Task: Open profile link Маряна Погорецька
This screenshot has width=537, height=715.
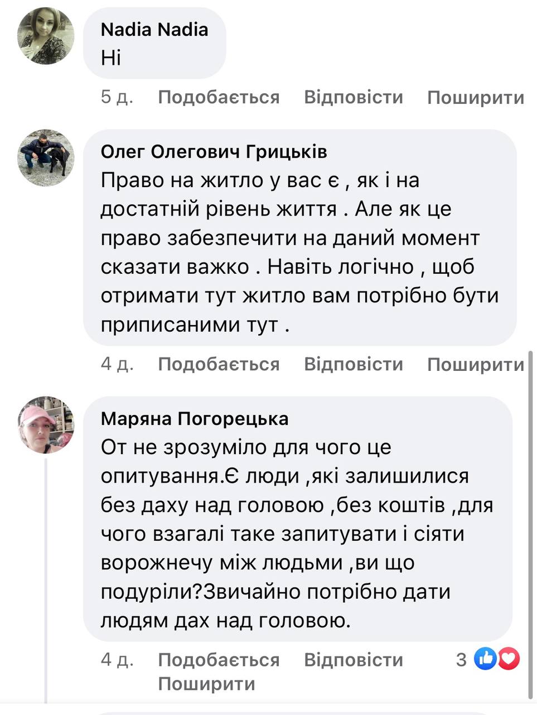Action: click(195, 418)
